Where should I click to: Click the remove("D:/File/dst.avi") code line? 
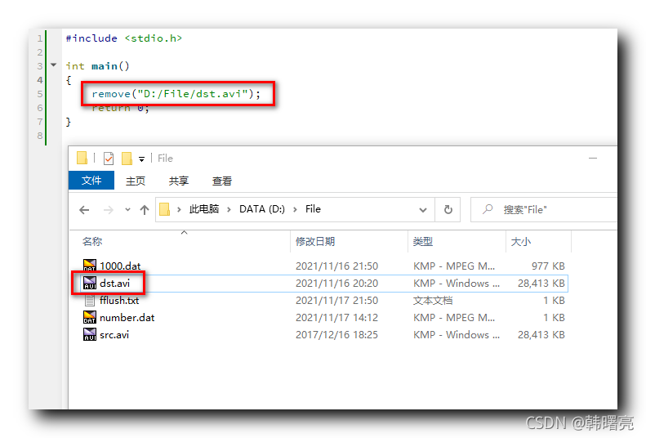(x=176, y=94)
